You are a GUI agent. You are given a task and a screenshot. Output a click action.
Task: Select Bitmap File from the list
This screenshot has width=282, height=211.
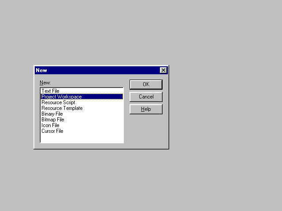pos(53,120)
